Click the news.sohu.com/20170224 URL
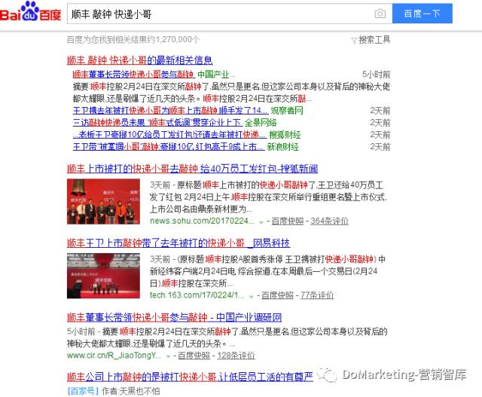482x397 pixels. point(202,221)
